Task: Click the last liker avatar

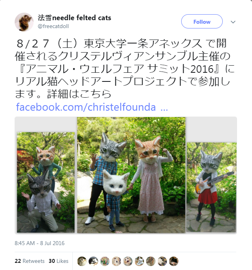Action: coord(174,261)
